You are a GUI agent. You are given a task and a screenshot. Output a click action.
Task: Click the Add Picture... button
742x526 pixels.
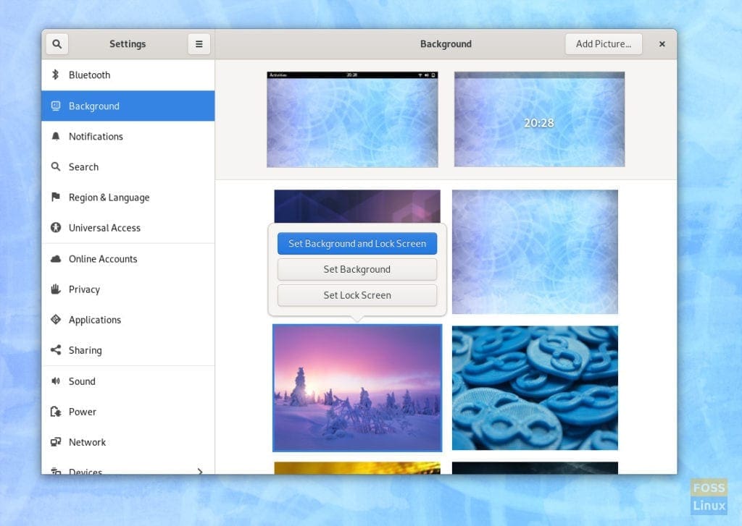[604, 44]
